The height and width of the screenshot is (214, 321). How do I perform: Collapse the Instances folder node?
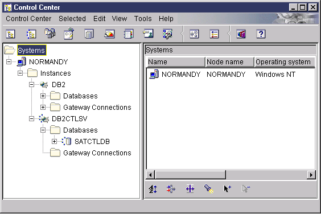pyautogui.click(x=20, y=73)
